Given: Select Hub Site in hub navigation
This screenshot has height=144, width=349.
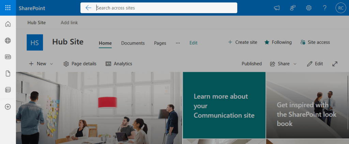Looking at the screenshot, I should (36, 23).
